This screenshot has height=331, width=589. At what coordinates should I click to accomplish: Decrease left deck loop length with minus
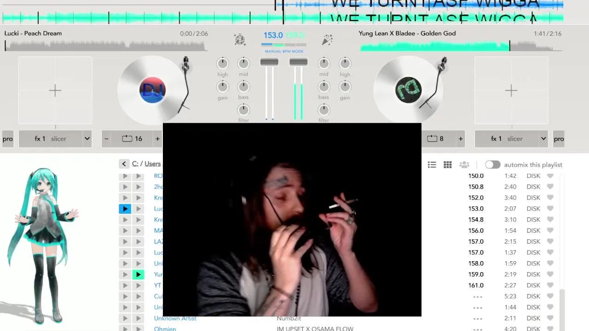(106, 138)
